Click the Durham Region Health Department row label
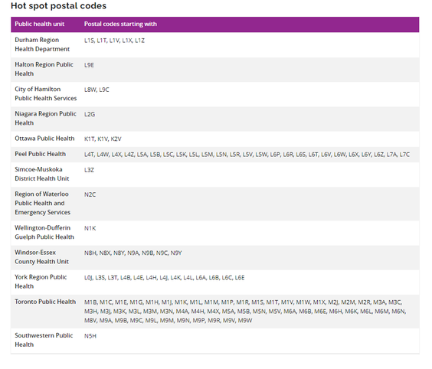 coord(42,44)
